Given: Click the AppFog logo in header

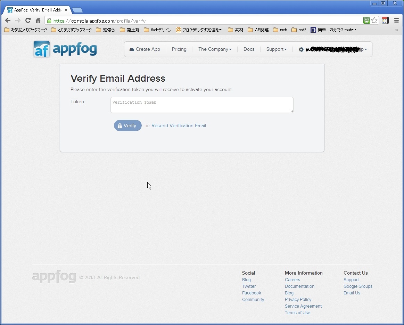Looking at the screenshot, I should coord(65,49).
